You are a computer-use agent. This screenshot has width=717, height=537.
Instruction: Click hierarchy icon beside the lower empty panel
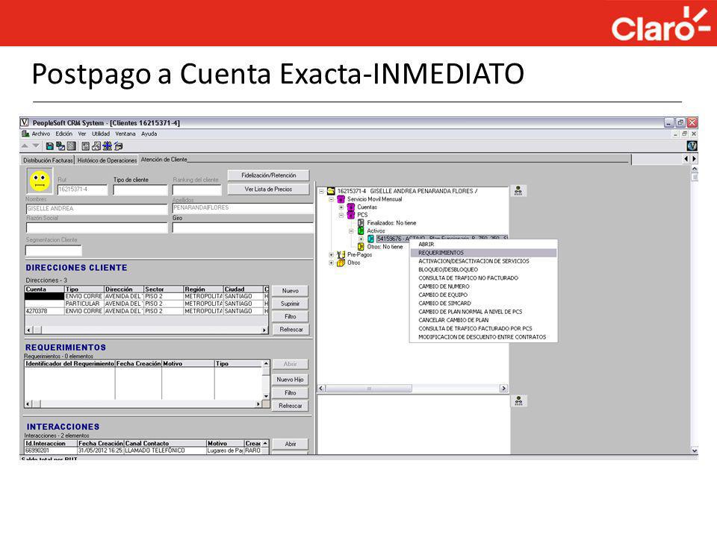(x=518, y=401)
